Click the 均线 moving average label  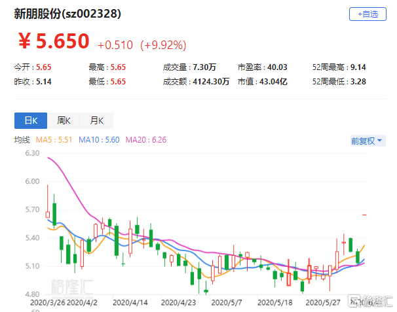pyautogui.click(x=22, y=140)
